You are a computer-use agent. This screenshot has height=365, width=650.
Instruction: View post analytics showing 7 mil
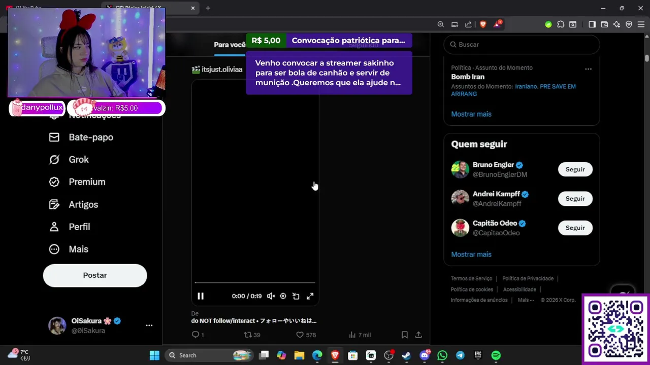pos(360,335)
